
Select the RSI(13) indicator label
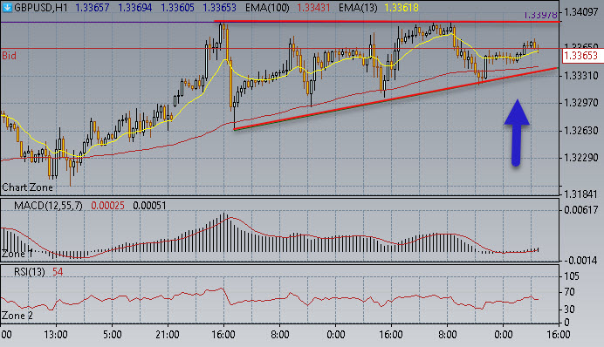(30, 272)
